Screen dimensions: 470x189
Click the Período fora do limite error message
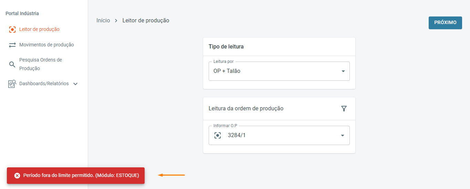pos(81,176)
